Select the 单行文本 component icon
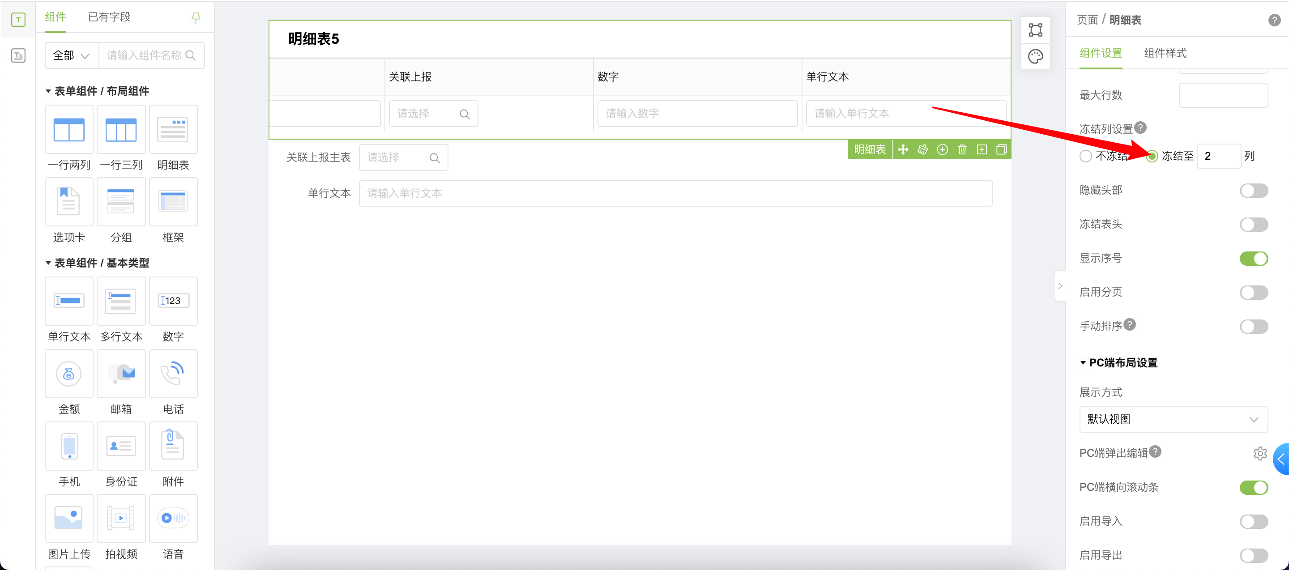This screenshot has height=570, width=1289. (68, 301)
